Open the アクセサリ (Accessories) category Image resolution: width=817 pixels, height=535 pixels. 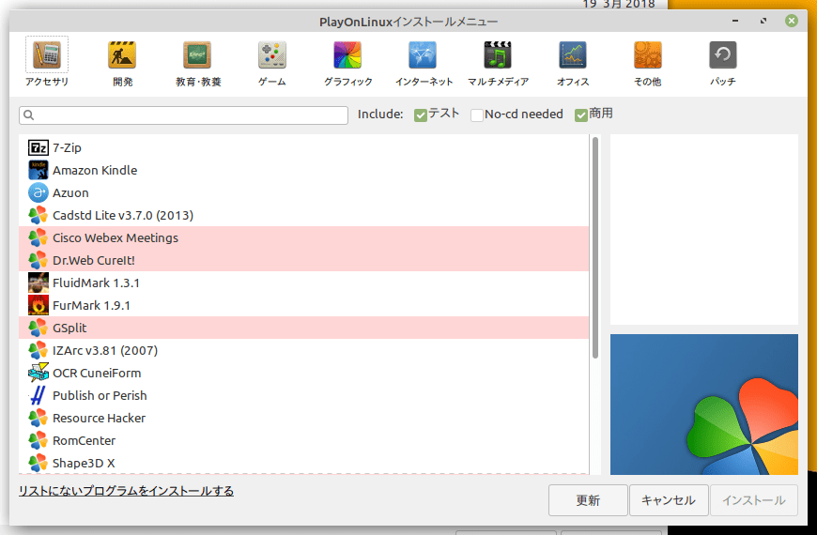[47, 62]
